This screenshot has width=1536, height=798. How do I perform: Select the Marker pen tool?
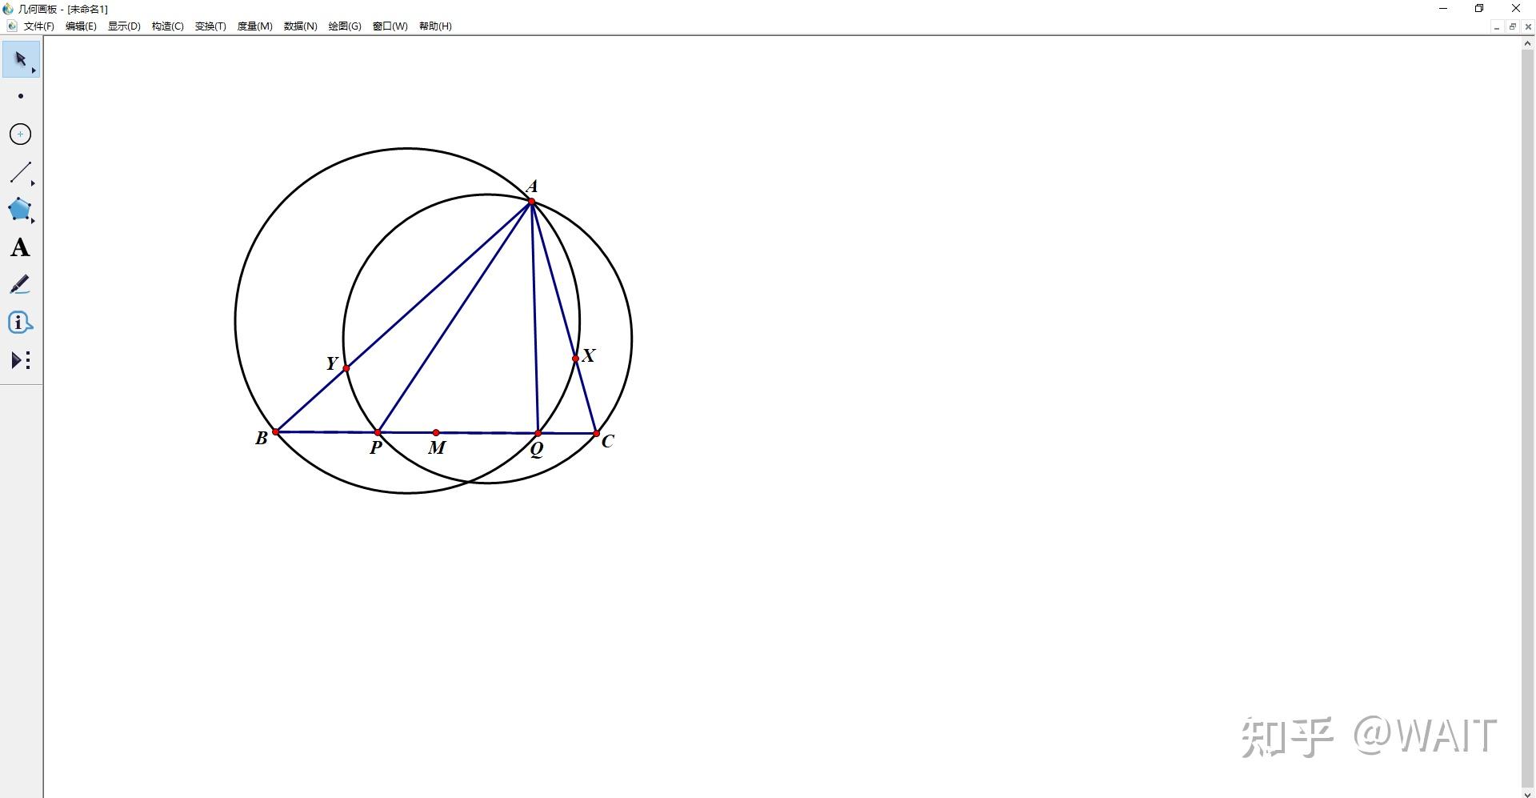click(21, 285)
